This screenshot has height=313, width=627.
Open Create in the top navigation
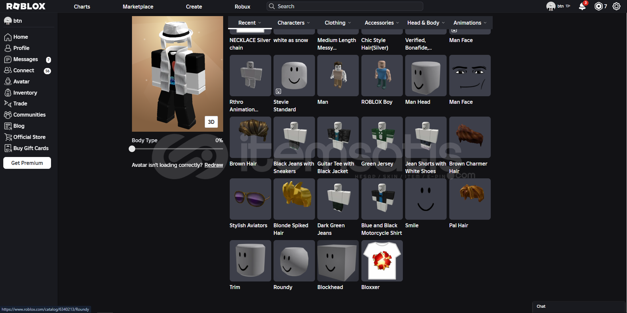point(194,7)
